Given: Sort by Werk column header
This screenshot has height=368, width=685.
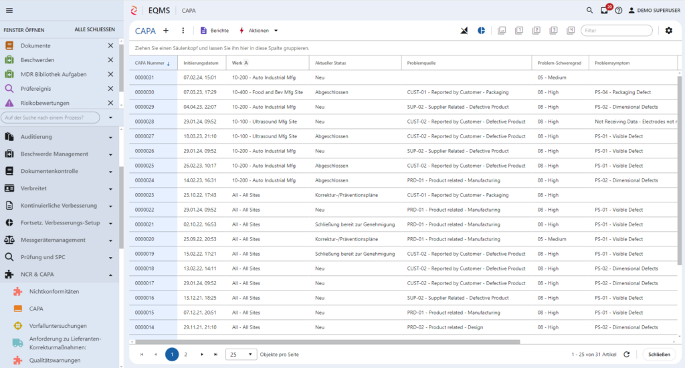Looking at the screenshot, I should click(268, 63).
